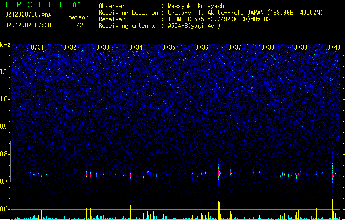Click the 0737 time marker
This screenshot has width=346, height=220.
pyautogui.click(x=235, y=47)
